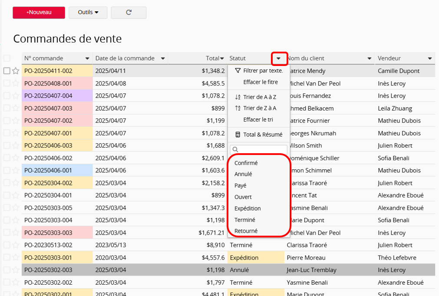Check the box for row PO-20250407-004
439x296 pixels.
[7, 96]
